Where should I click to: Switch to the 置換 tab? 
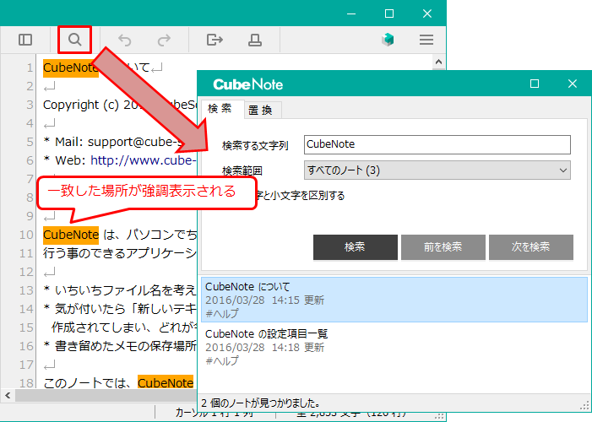tap(261, 111)
